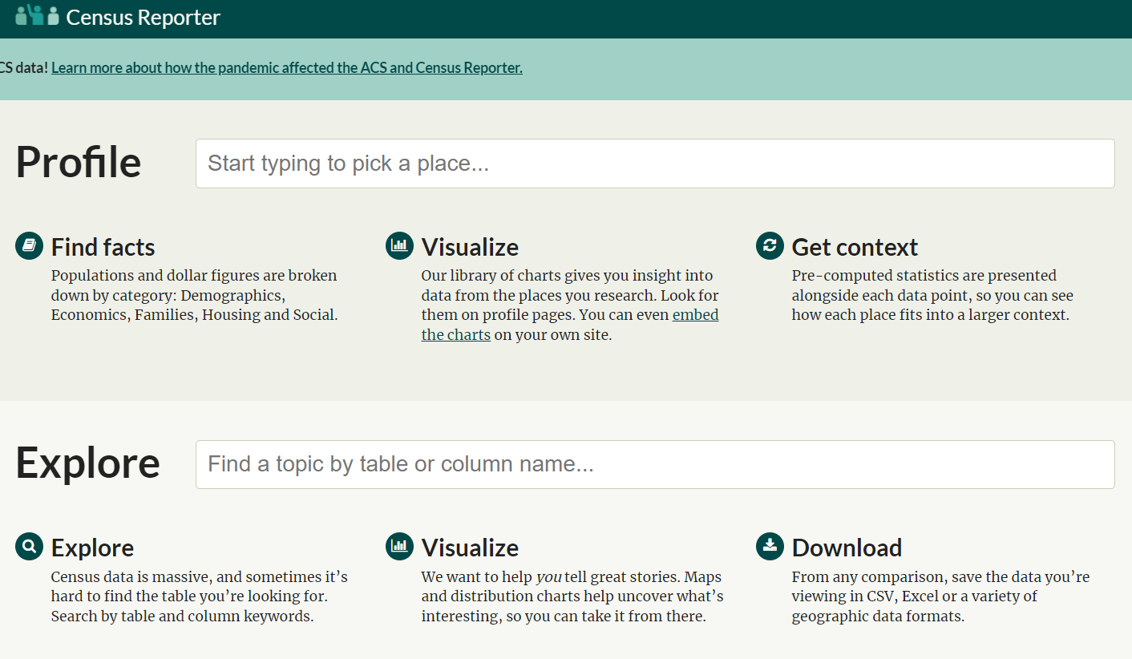Click the Get context refresh icon

pos(770,245)
